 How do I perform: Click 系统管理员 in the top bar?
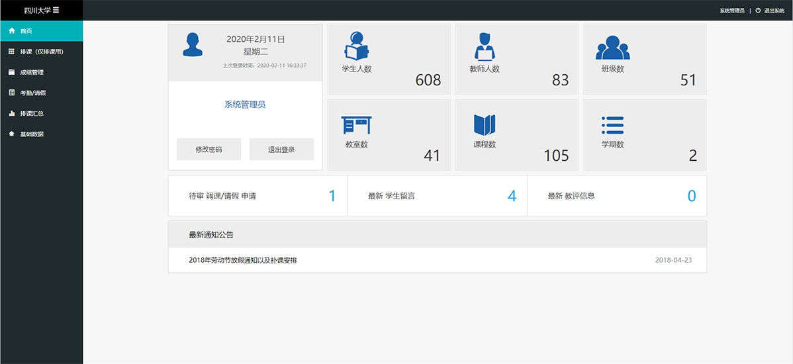[732, 10]
